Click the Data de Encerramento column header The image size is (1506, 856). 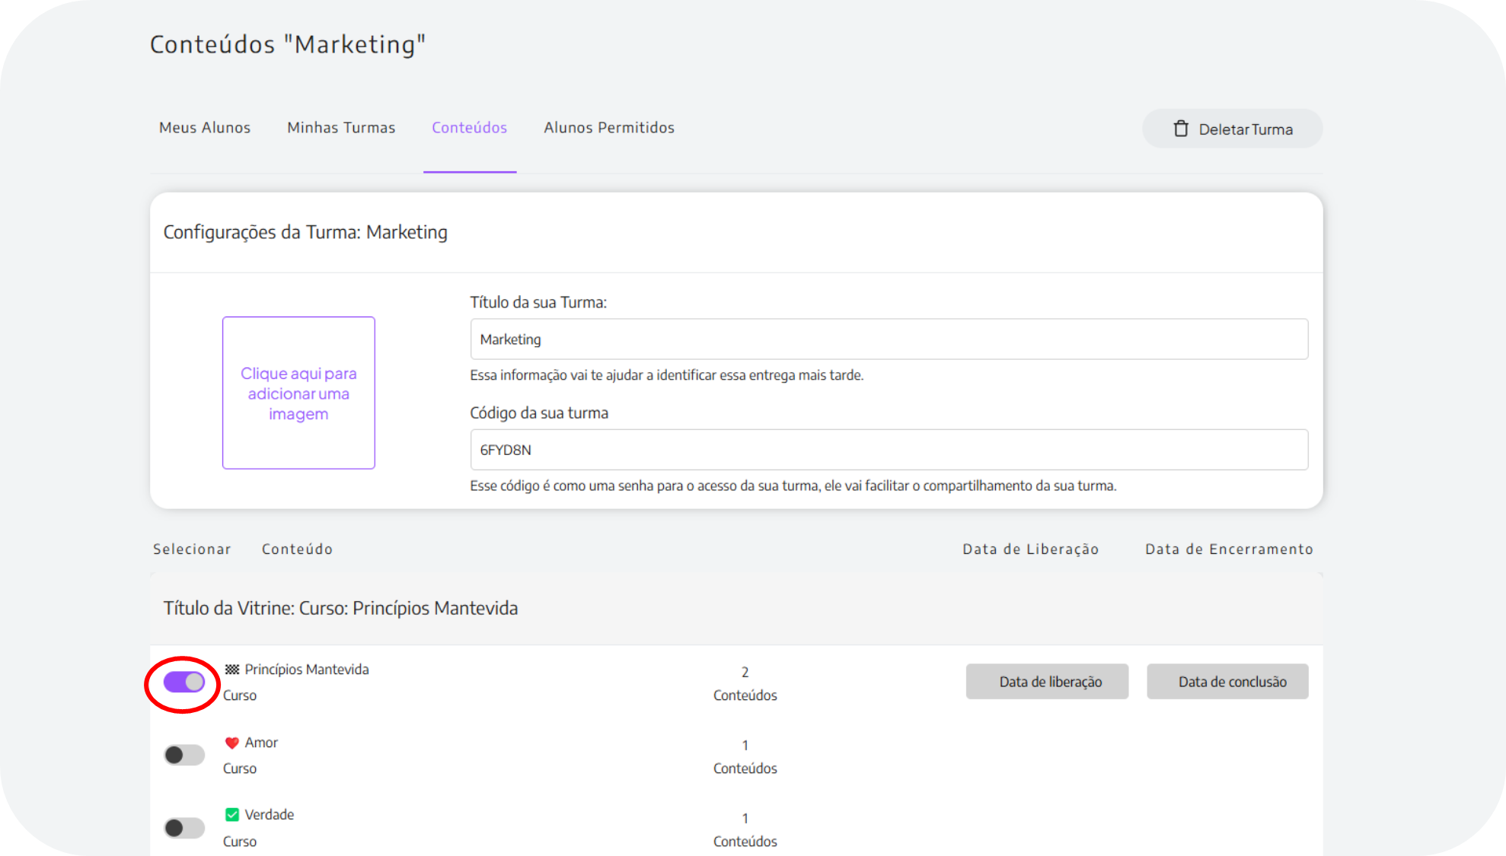click(1229, 549)
